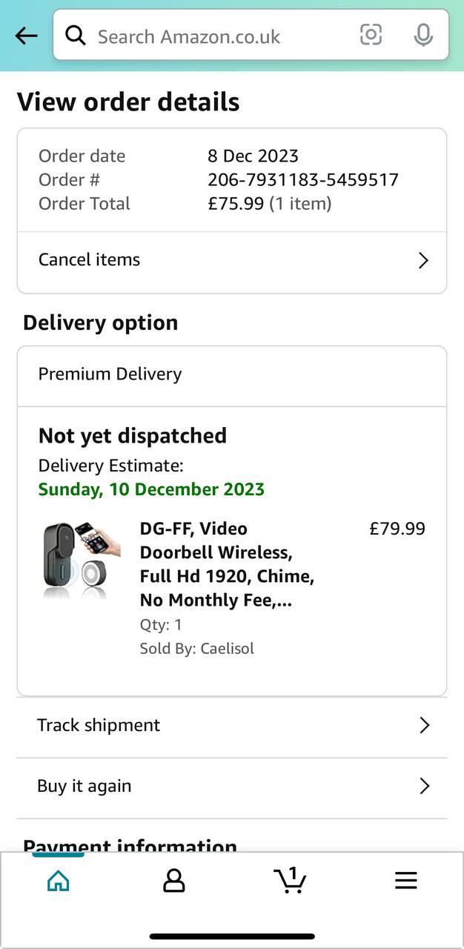Expand Cancel items chevron
This screenshot has height=949, width=464.
pyautogui.click(x=423, y=260)
